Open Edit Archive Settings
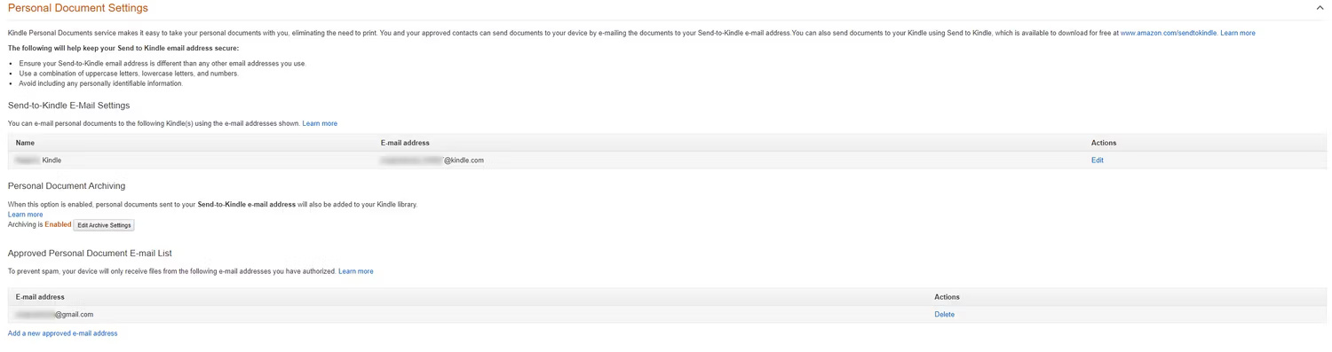The height and width of the screenshot is (352, 1332). tap(104, 225)
